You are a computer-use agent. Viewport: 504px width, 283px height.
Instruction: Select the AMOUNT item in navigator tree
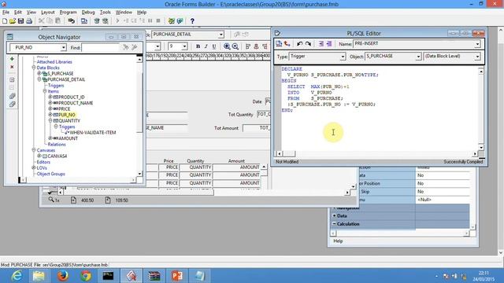tap(68, 138)
